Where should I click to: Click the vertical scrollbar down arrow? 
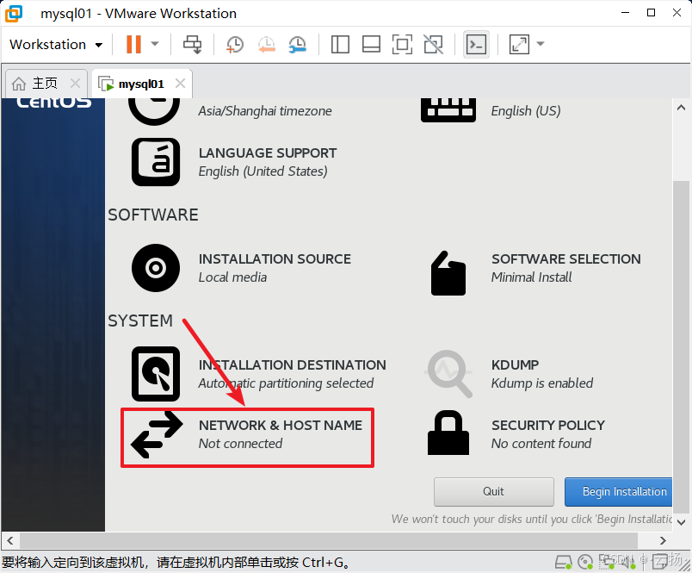click(x=681, y=523)
